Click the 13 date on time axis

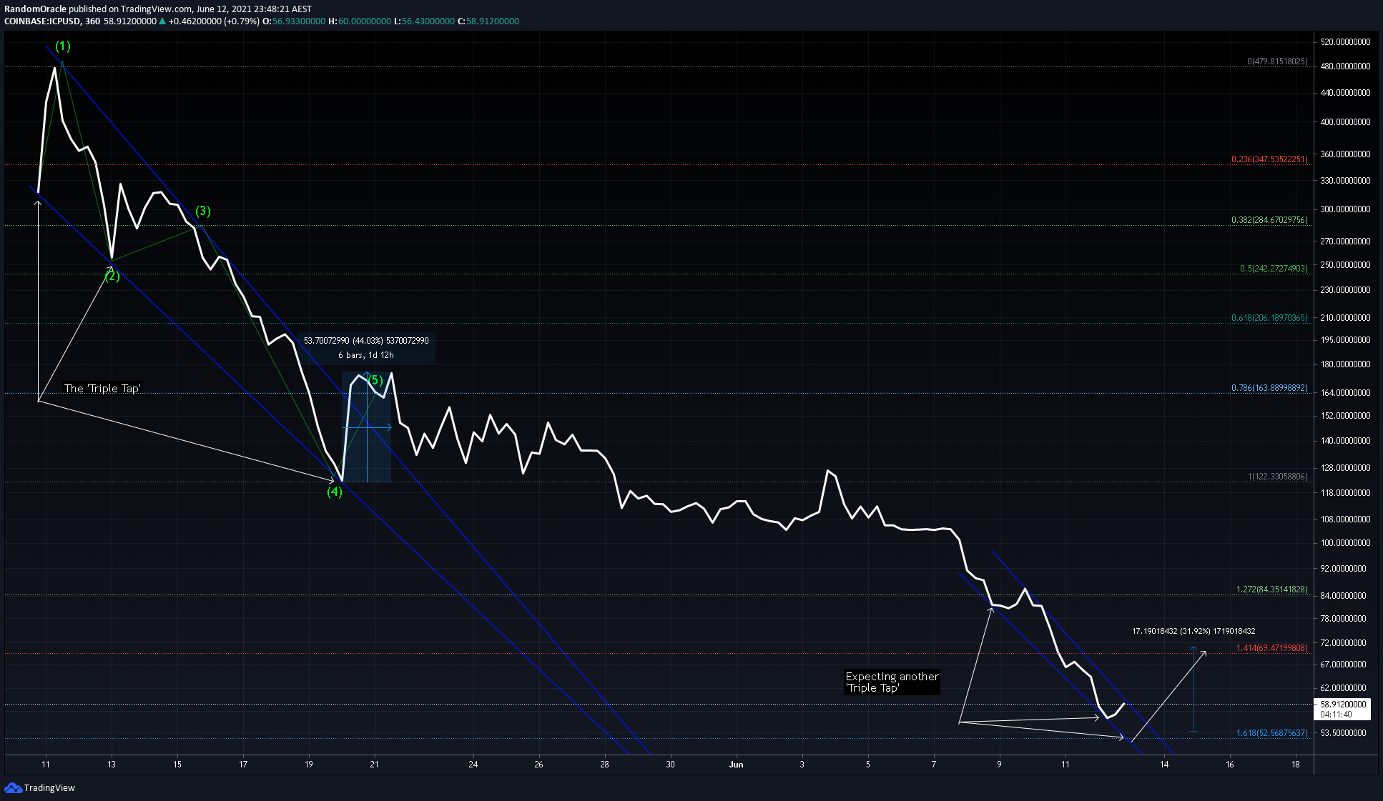coord(112,765)
